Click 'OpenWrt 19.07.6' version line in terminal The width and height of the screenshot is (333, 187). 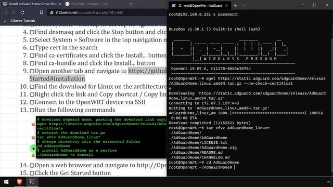coord(211,69)
